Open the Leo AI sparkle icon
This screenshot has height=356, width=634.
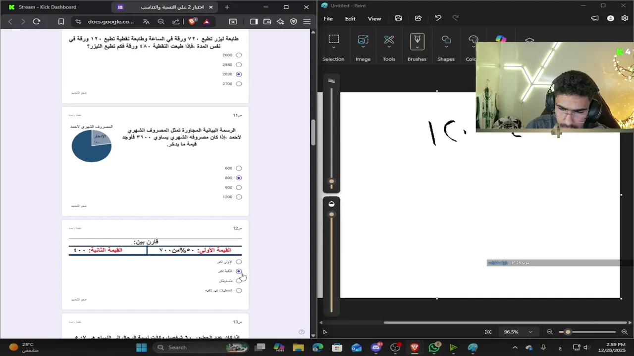click(280, 21)
